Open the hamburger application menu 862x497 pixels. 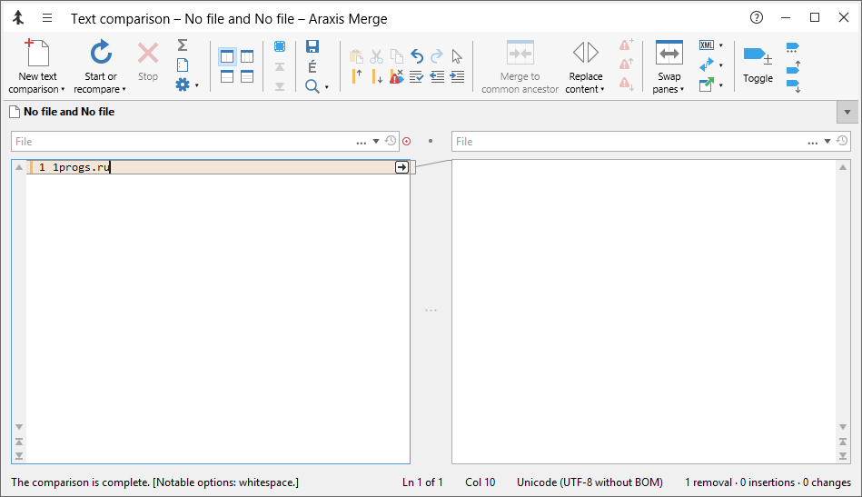coord(47,18)
